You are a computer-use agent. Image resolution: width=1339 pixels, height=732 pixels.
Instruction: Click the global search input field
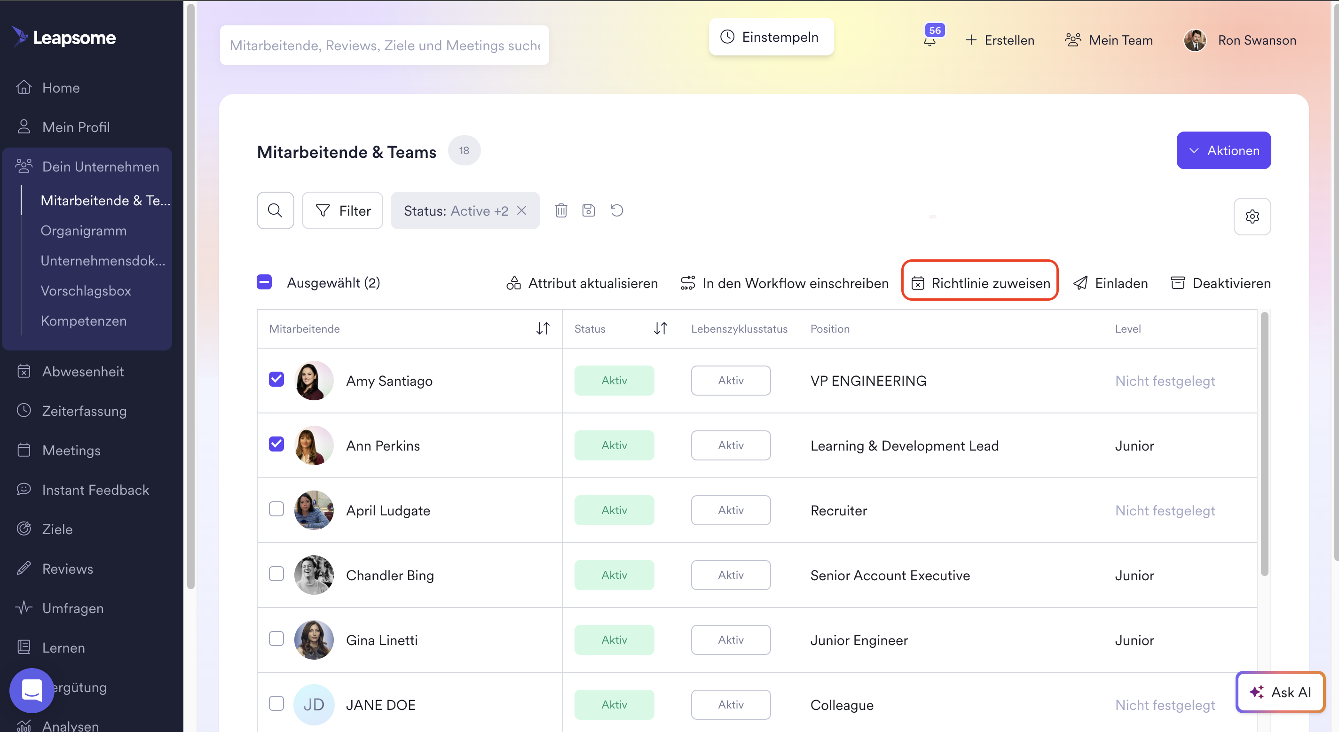[384, 45]
